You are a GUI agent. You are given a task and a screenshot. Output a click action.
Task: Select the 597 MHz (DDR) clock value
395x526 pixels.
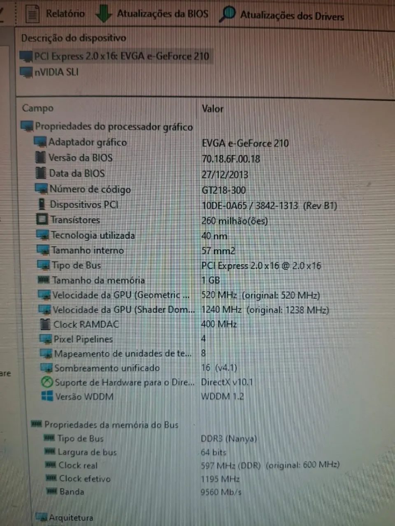[x=270, y=465]
